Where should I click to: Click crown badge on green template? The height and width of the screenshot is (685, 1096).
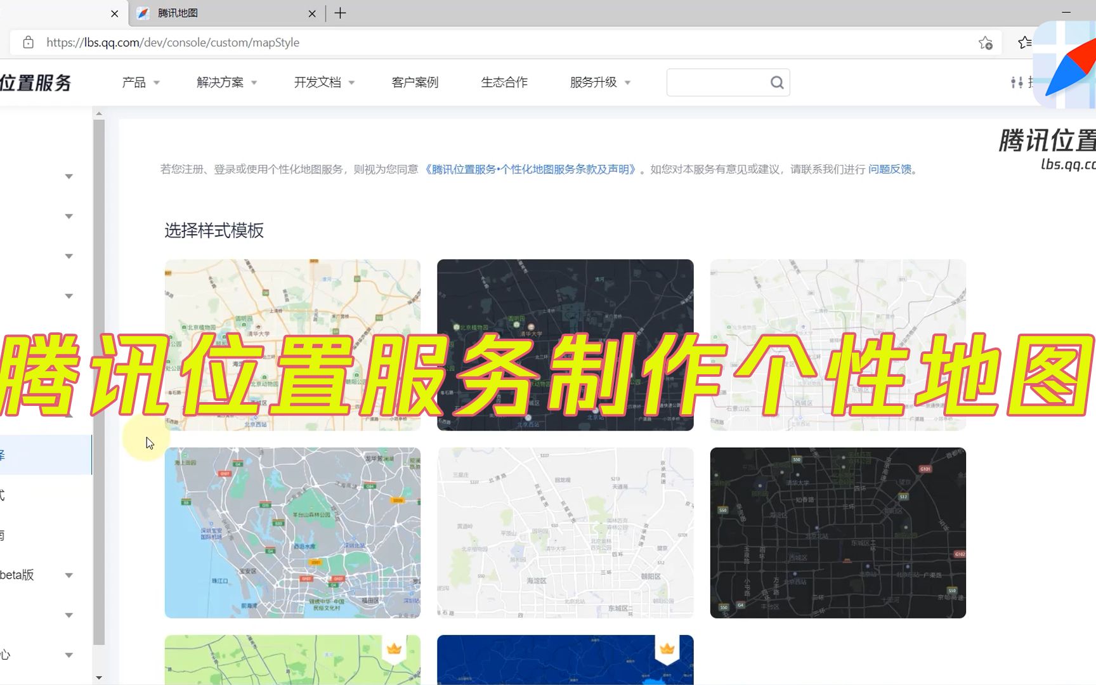pyautogui.click(x=395, y=649)
